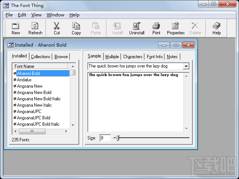Viewport: 239px width, 179px height.
Task: Click the font icon beside Angsana New Bold Italic
Action: click(15, 98)
